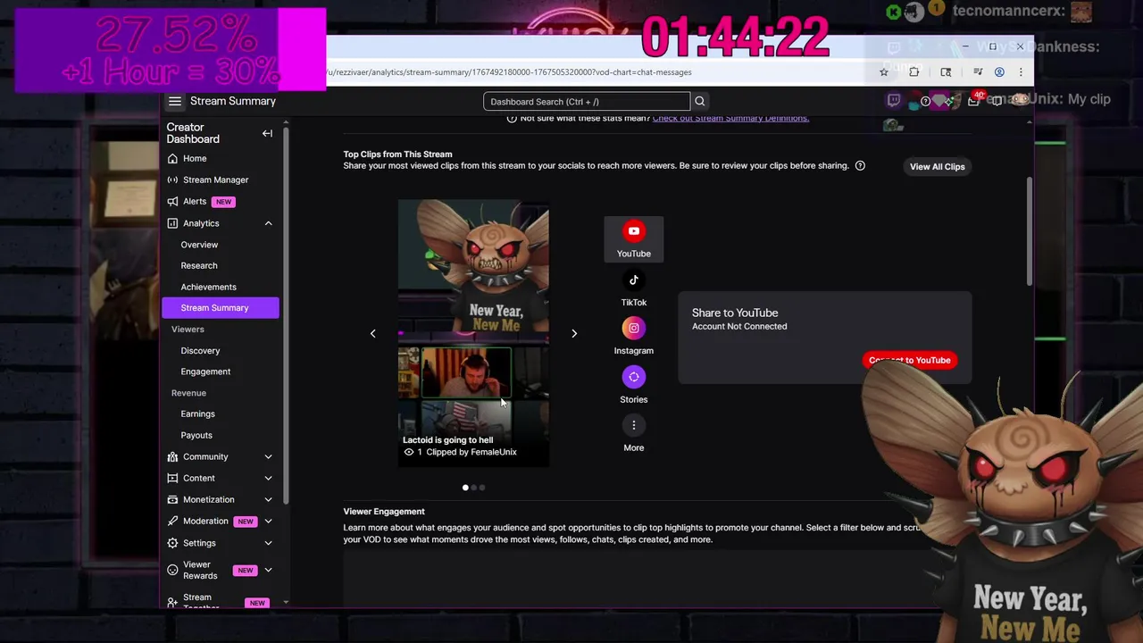
Task: Open the browser media control icon
Action: (x=978, y=72)
